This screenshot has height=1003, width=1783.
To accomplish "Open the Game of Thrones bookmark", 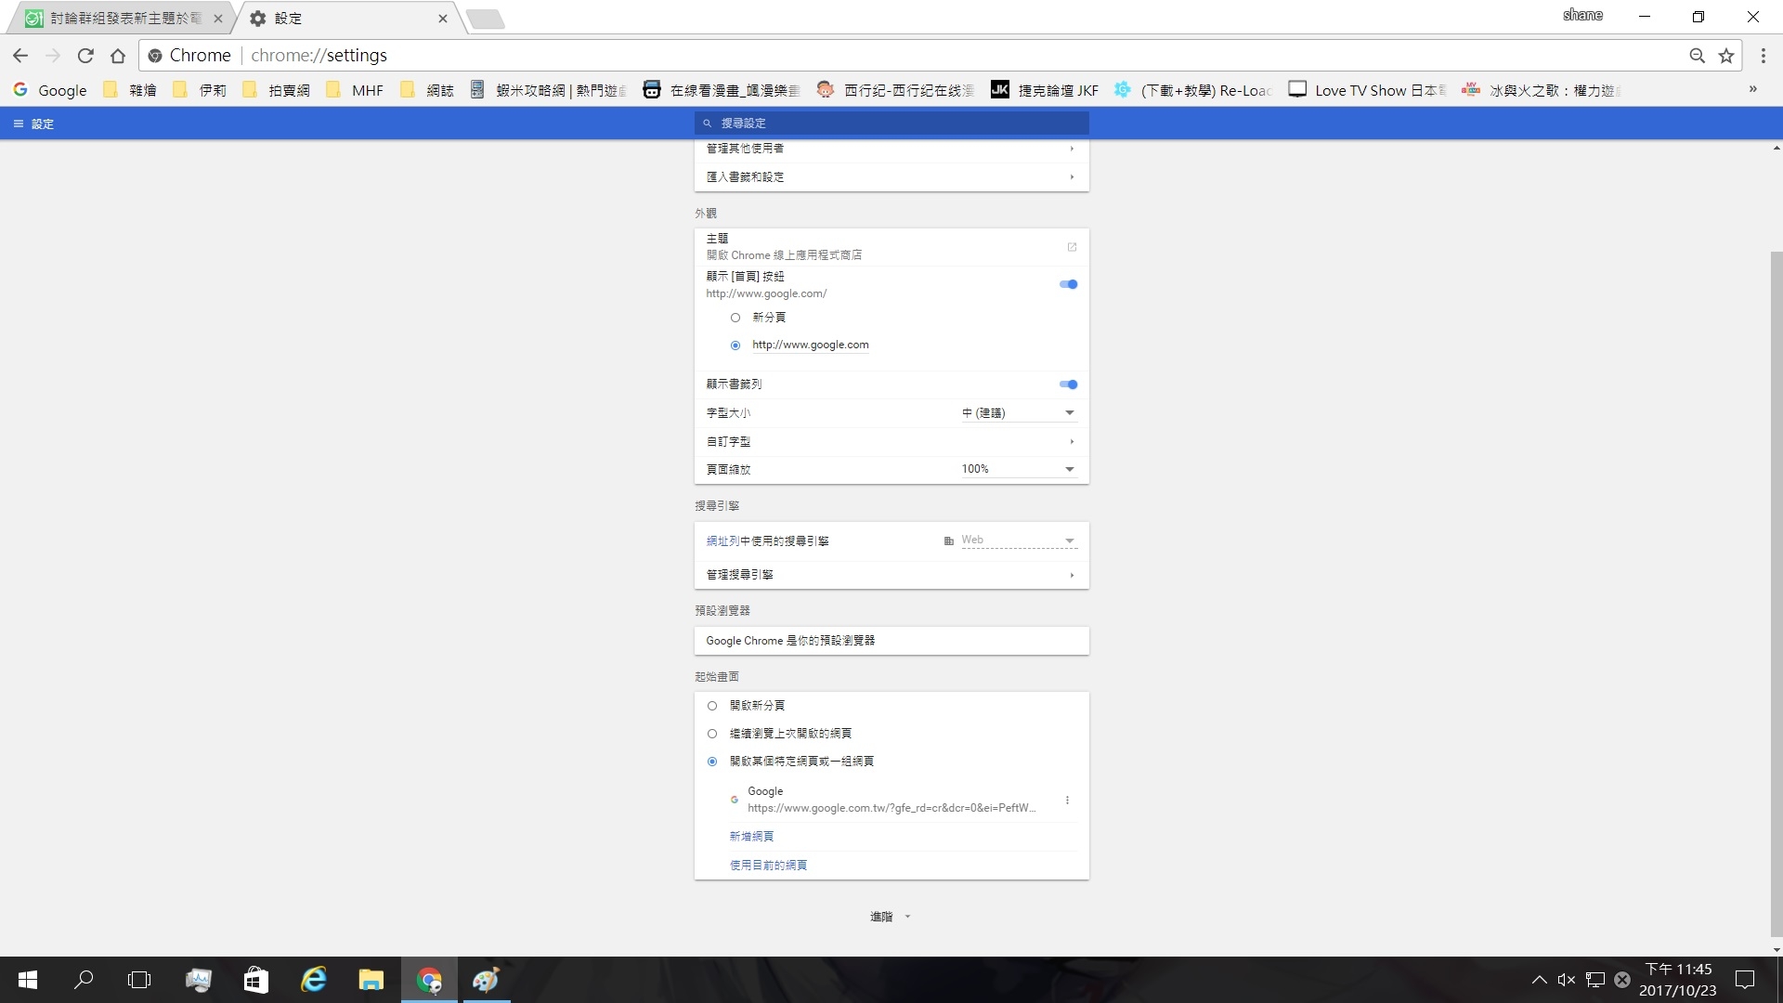I will tap(1541, 90).
